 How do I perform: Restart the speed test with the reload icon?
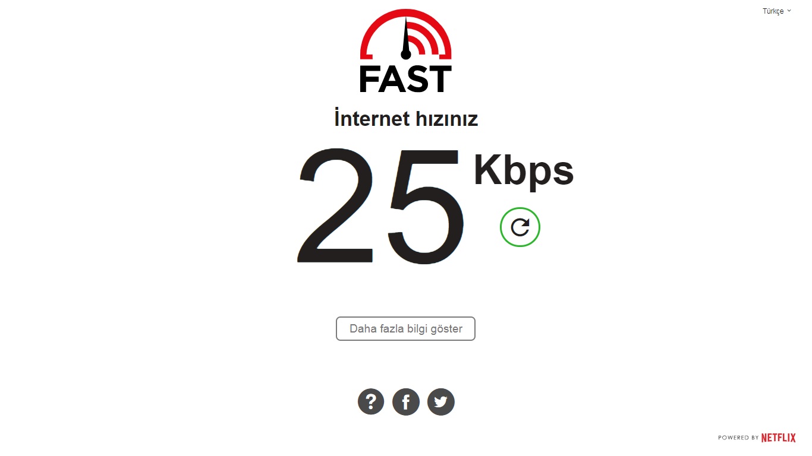click(520, 227)
